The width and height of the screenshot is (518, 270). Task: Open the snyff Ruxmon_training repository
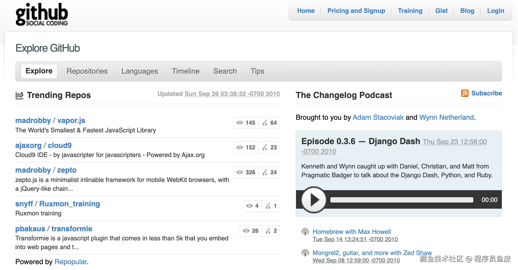tap(69, 204)
